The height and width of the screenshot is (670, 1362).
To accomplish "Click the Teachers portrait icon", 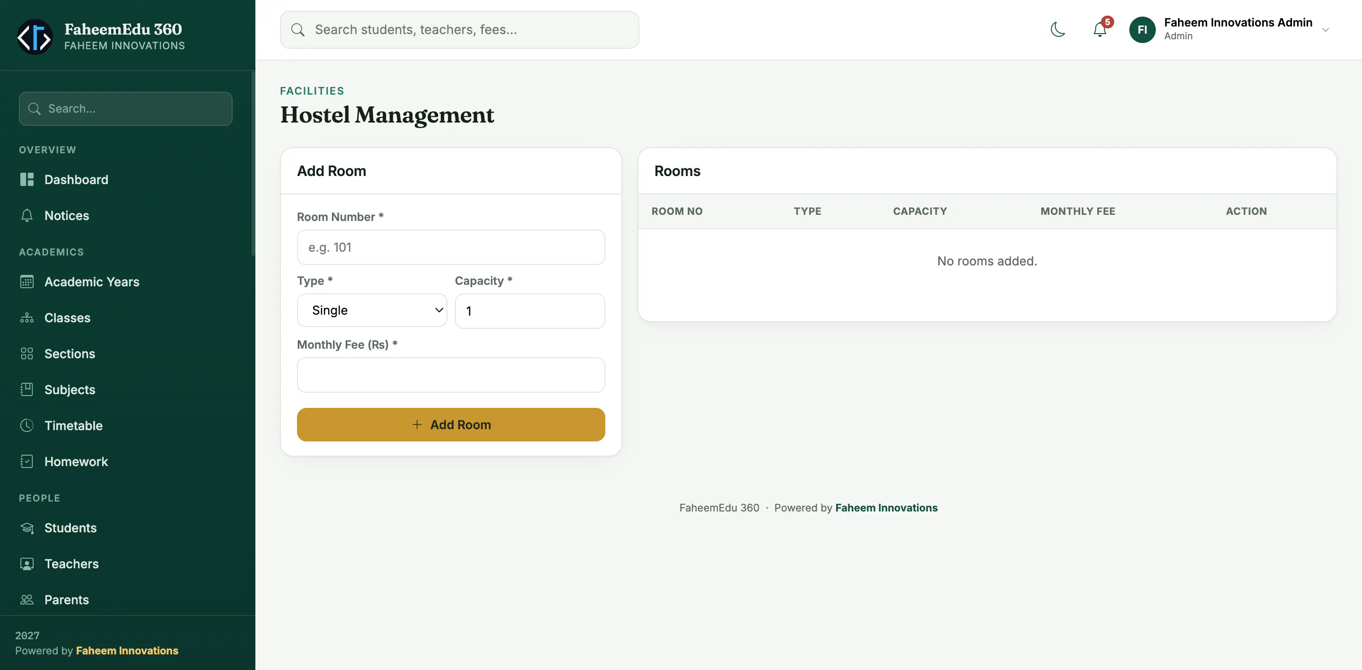I will (x=27, y=564).
